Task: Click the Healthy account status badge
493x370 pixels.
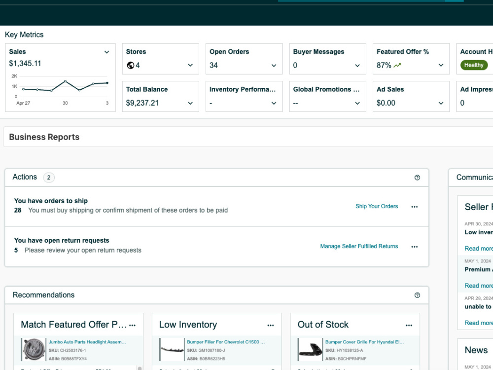Action: coord(474,65)
